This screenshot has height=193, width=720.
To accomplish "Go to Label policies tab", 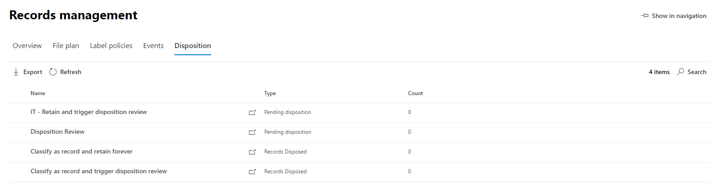I will (x=111, y=46).
